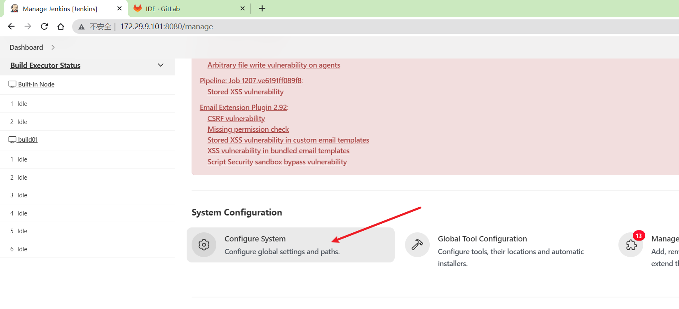Go to the browser home page
The width and height of the screenshot is (679, 309).
click(61, 26)
